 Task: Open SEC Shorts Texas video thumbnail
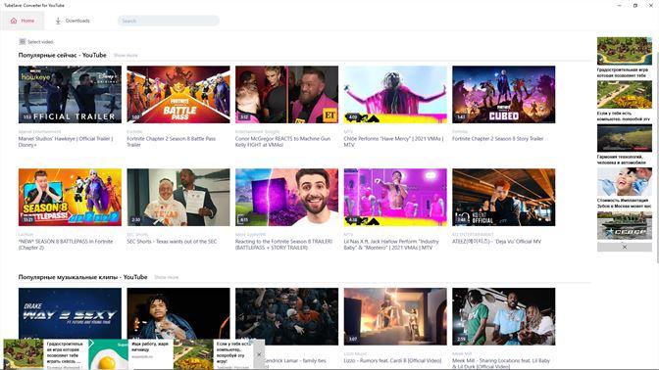[178, 198]
